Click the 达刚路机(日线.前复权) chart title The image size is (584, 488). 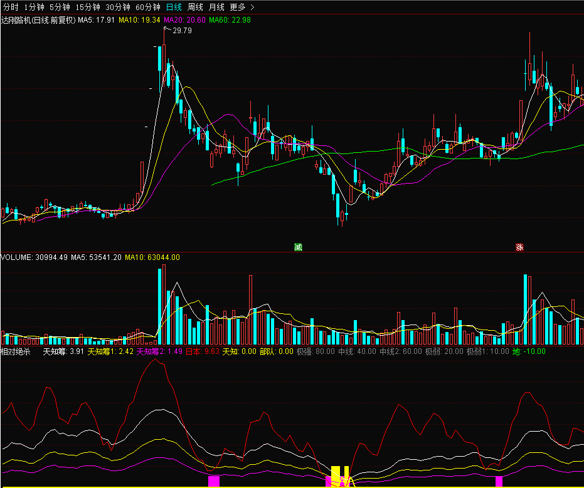[x=38, y=20]
